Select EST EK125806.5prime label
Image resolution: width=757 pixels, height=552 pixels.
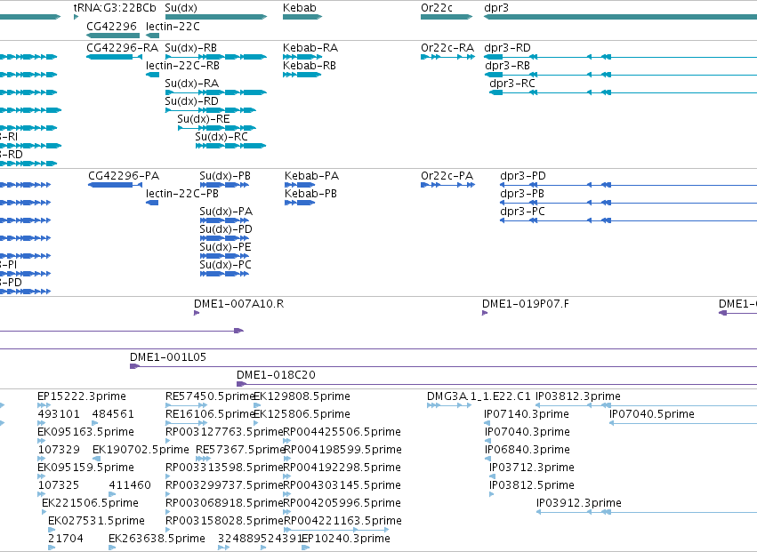coord(302,414)
